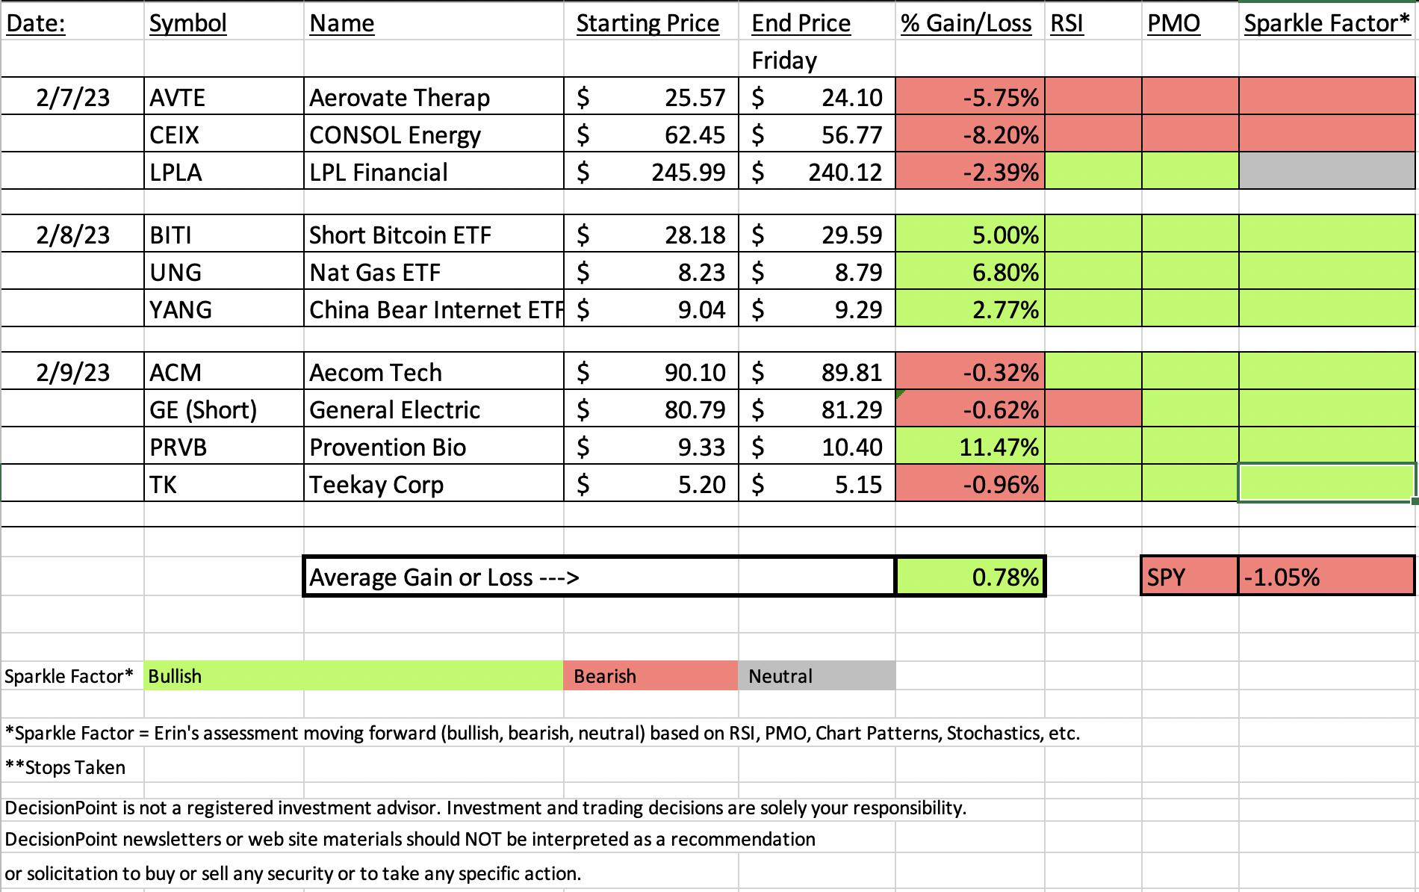Viewport: 1419px width, 892px height.
Task: Select the Friday cell under End Price
Action: [816, 59]
